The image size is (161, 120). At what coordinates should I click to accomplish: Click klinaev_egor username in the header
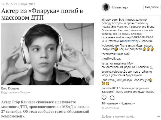click(x=120, y=7)
